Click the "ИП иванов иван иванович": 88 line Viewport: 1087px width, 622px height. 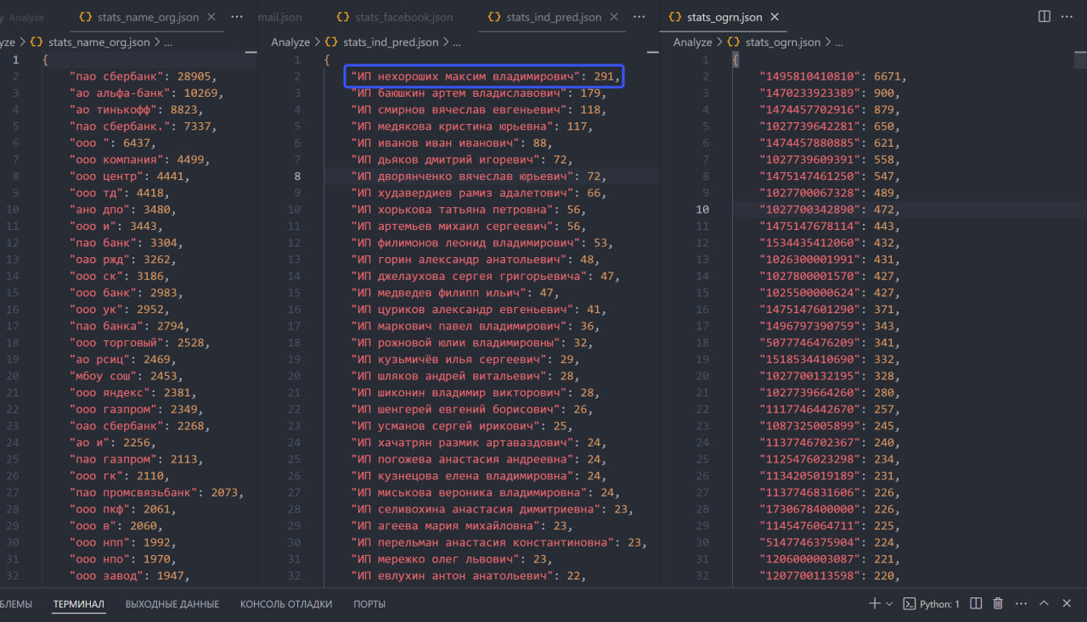coord(453,143)
